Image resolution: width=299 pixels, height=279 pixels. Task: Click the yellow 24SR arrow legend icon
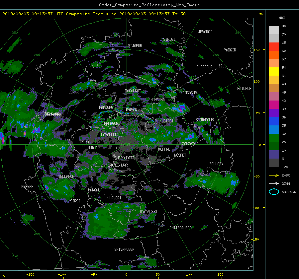tap(274, 175)
